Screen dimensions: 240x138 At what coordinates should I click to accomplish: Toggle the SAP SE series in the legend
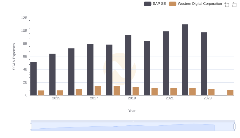(x=155, y=4)
